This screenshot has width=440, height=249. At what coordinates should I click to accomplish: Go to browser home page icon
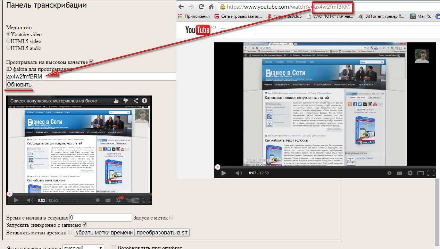click(x=211, y=7)
